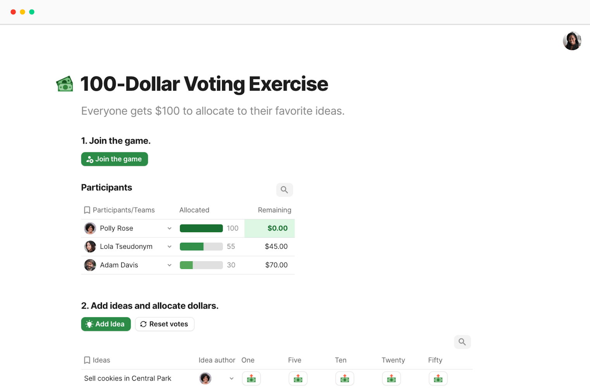
Task: Vote five dollars on Sell cookies idea
Action: (x=298, y=378)
